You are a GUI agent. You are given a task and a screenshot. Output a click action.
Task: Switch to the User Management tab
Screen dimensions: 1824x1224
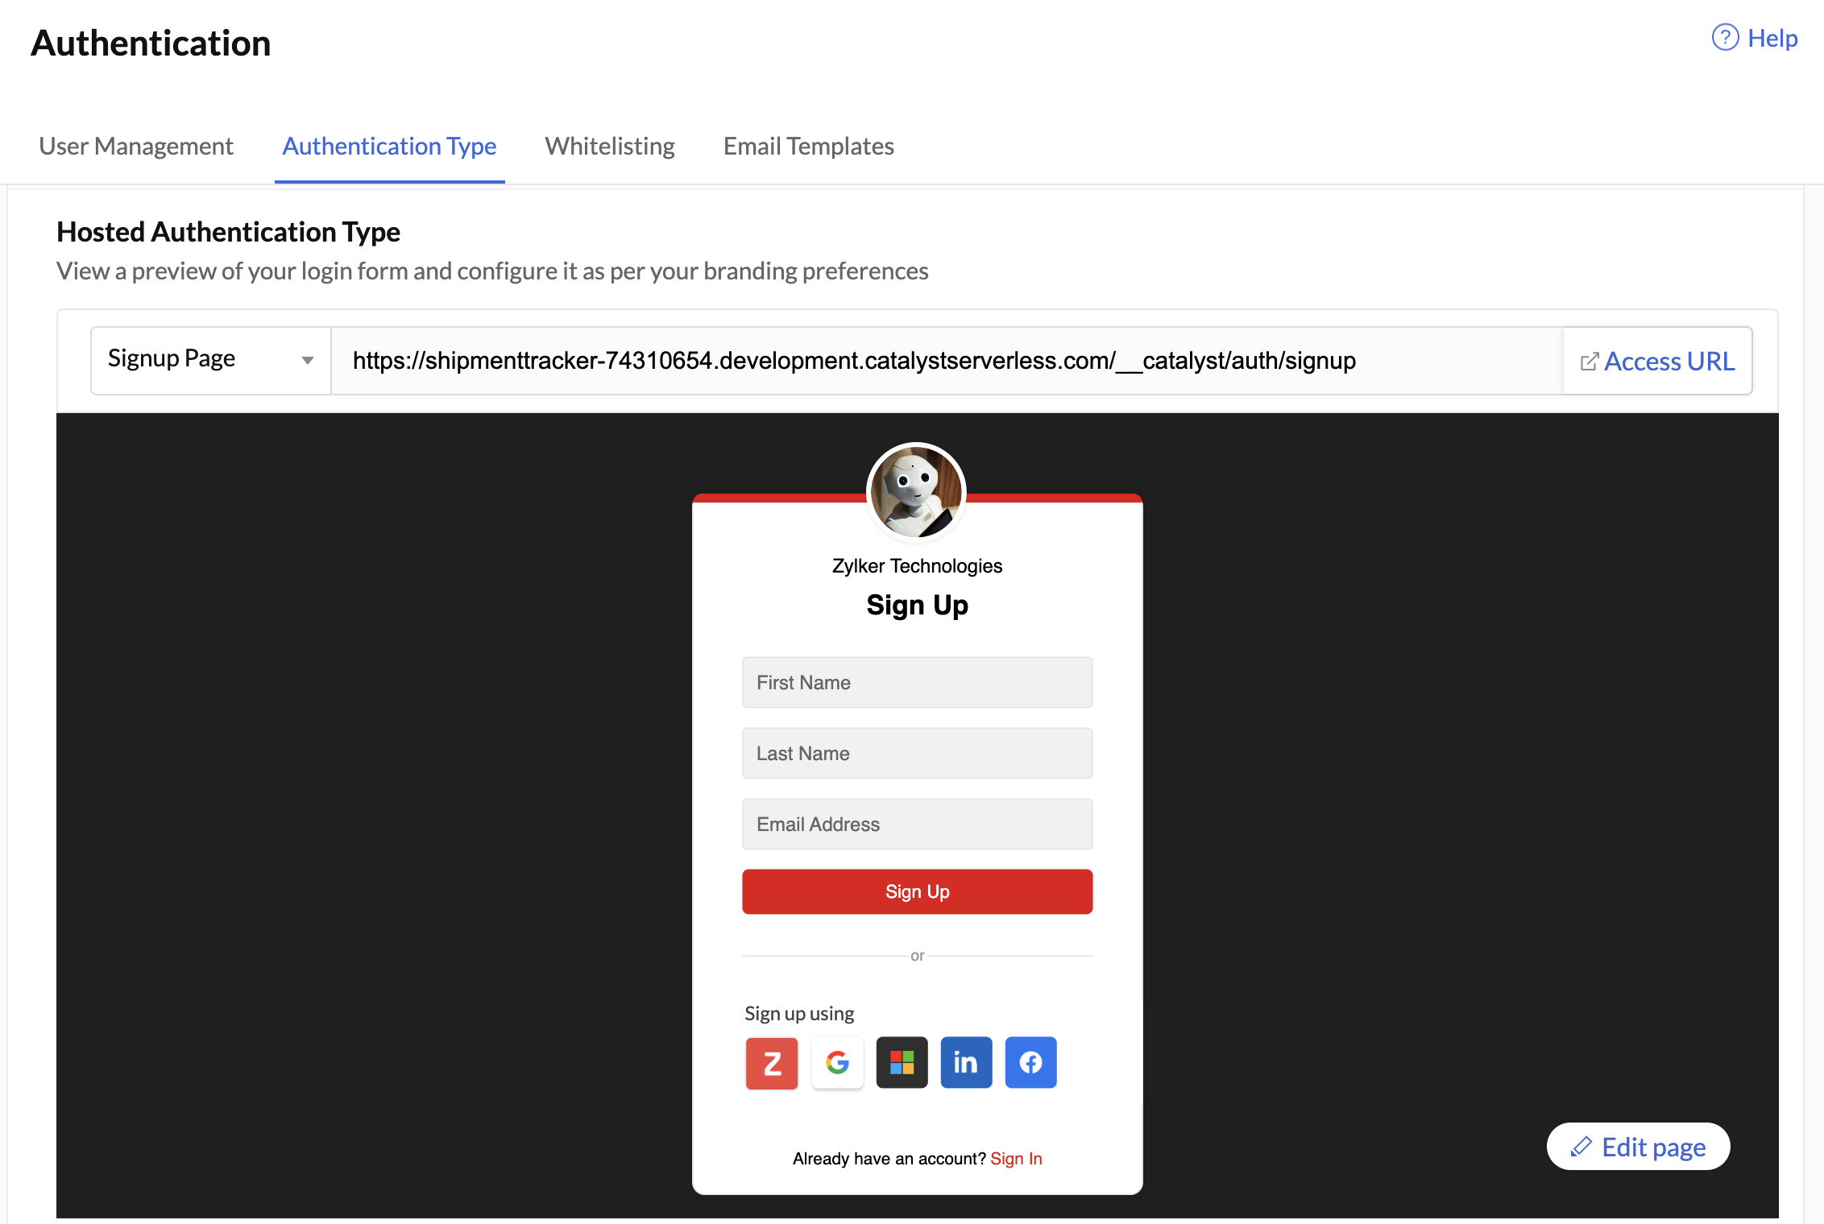[135, 146]
